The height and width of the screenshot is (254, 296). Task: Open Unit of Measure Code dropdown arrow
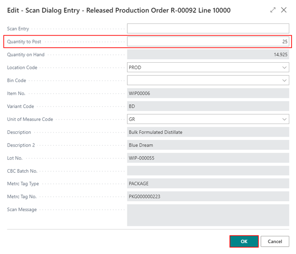284,120
